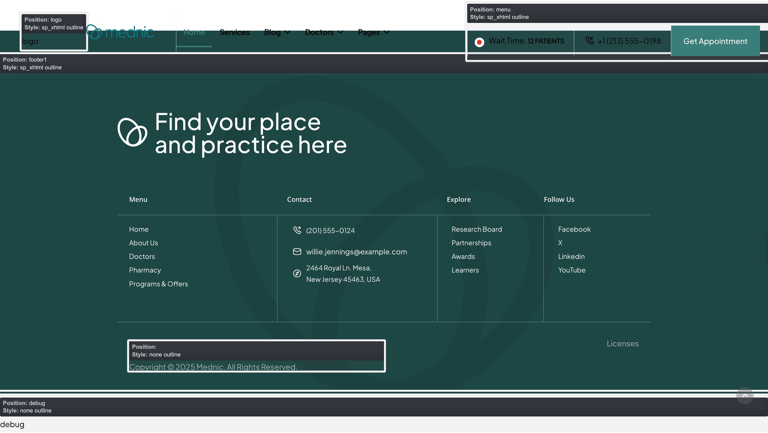Select the Home navigation tab
Image resolution: width=768 pixels, height=433 pixels.
click(x=194, y=32)
